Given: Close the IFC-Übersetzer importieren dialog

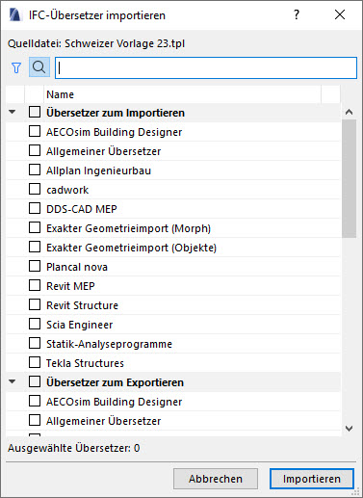Looking at the screenshot, I should point(340,14).
